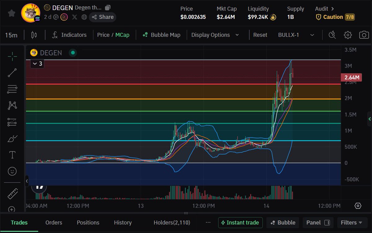
Task: Open the Caution 7/8 audit badge
Action: tap(335, 17)
